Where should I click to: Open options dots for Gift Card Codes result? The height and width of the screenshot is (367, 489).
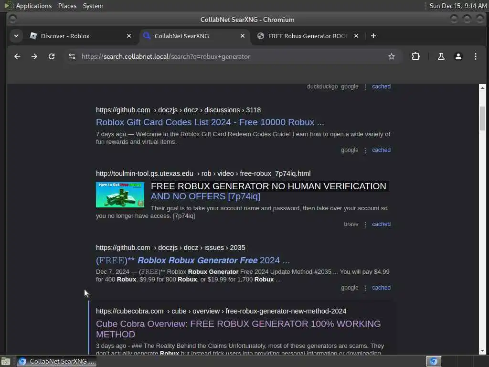[365, 151]
